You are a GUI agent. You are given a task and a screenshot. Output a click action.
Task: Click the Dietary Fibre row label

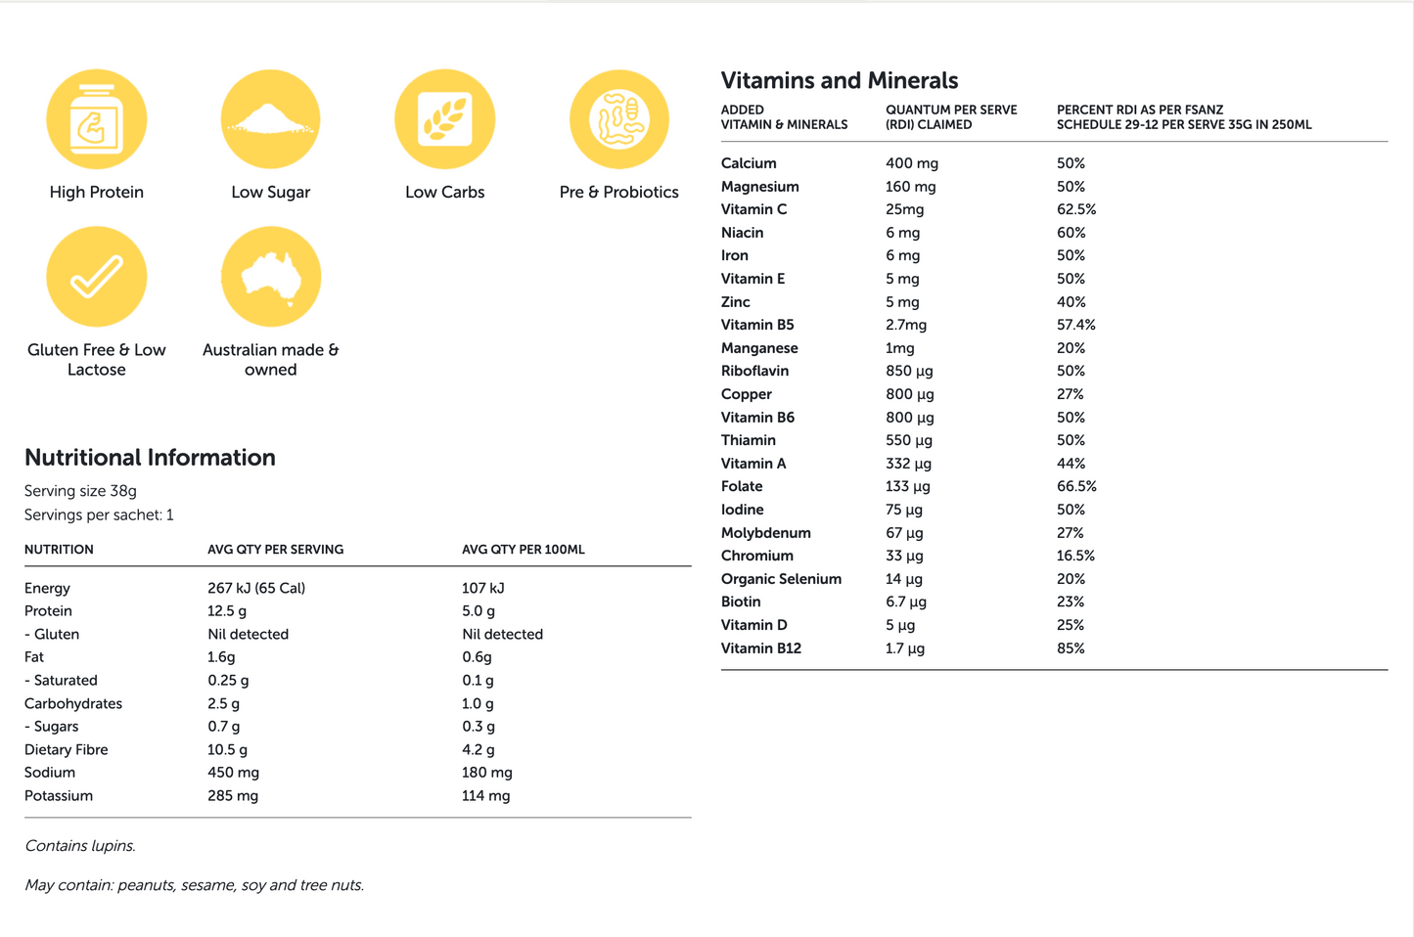tap(67, 750)
